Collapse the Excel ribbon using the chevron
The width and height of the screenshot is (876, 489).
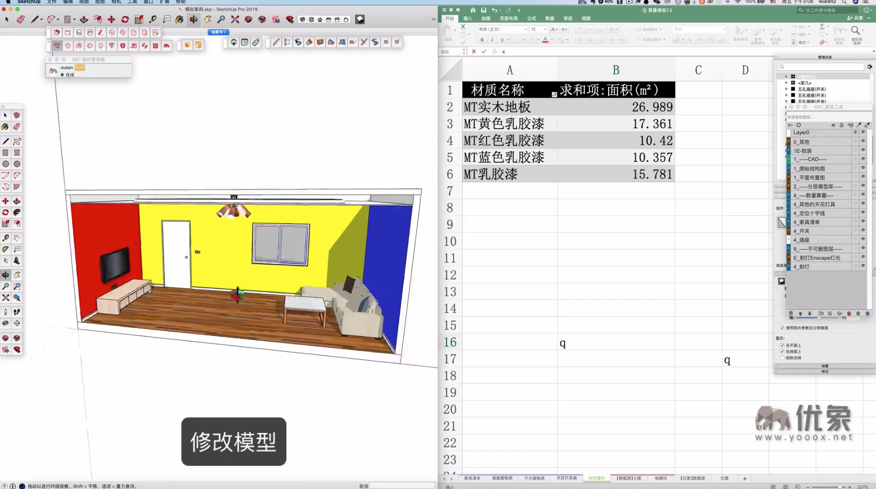click(869, 19)
